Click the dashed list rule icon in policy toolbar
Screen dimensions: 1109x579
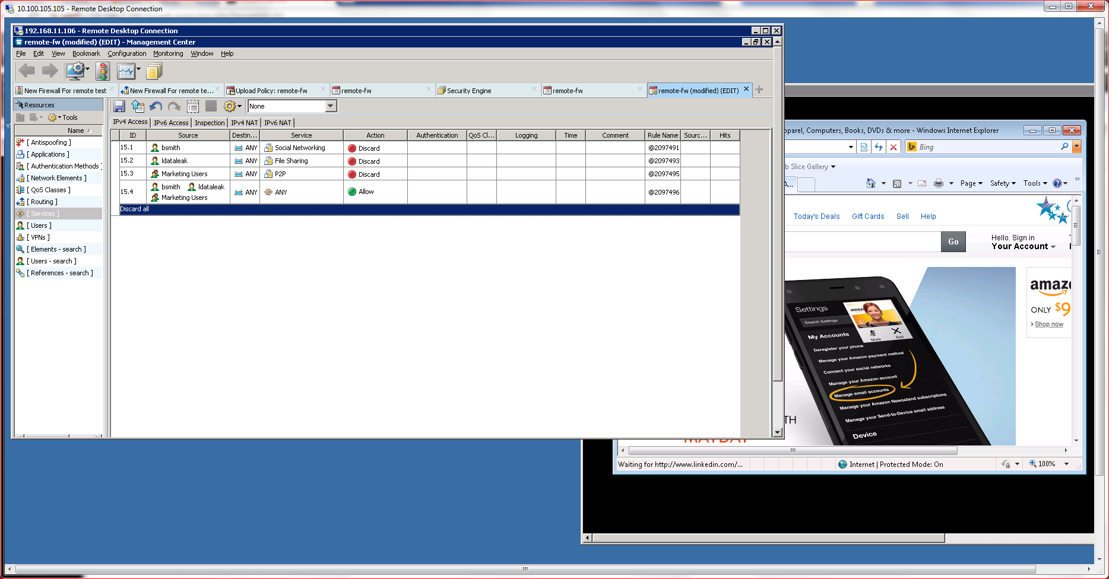(x=192, y=106)
